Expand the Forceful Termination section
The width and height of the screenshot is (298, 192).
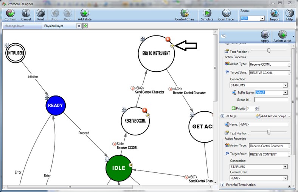[222, 184]
